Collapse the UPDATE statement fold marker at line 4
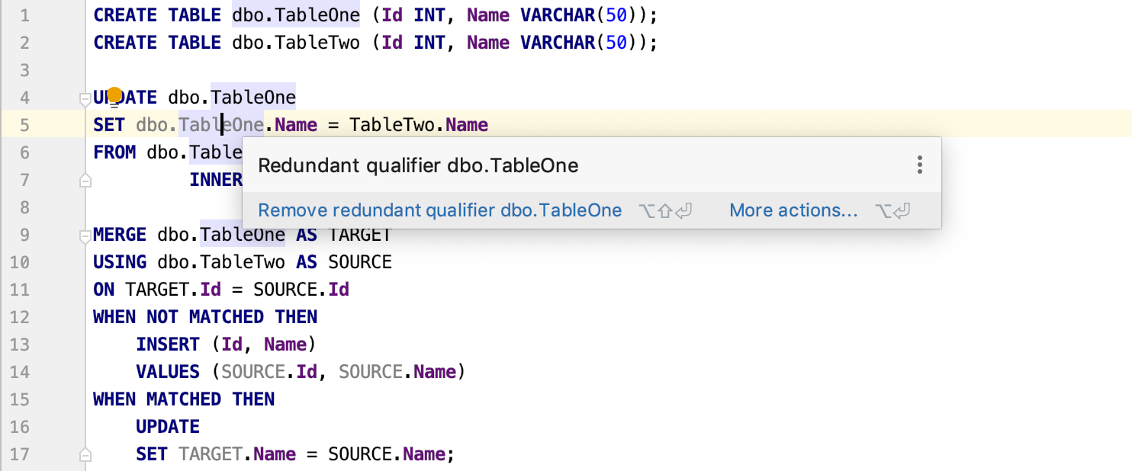The image size is (1132, 471). (x=85, y=98)
